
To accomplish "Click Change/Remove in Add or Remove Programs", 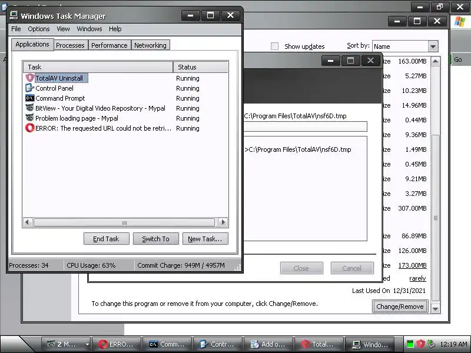I will point(400,306).
